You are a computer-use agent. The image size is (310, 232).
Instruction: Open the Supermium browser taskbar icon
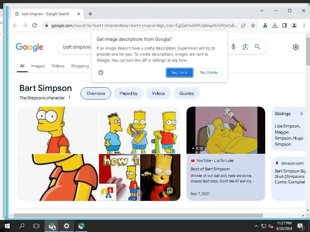pyautogui.click(x=81, y=226)
